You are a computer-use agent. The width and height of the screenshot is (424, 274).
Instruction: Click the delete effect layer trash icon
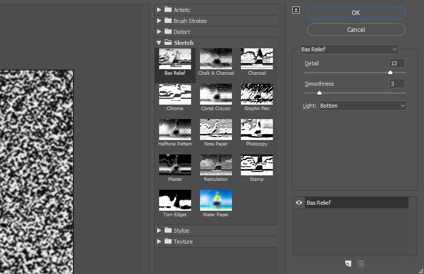[x=361, y=264]
